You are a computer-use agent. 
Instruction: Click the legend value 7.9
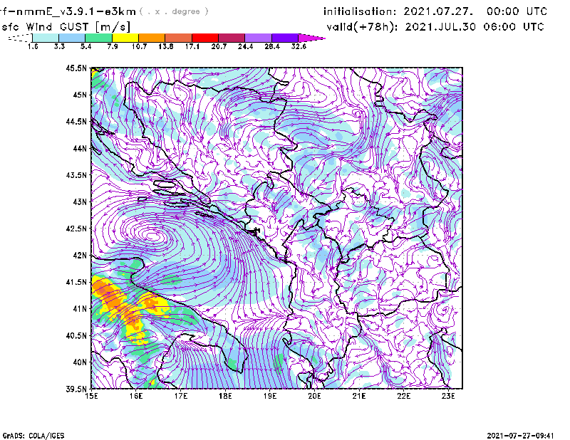coord(113,46)
